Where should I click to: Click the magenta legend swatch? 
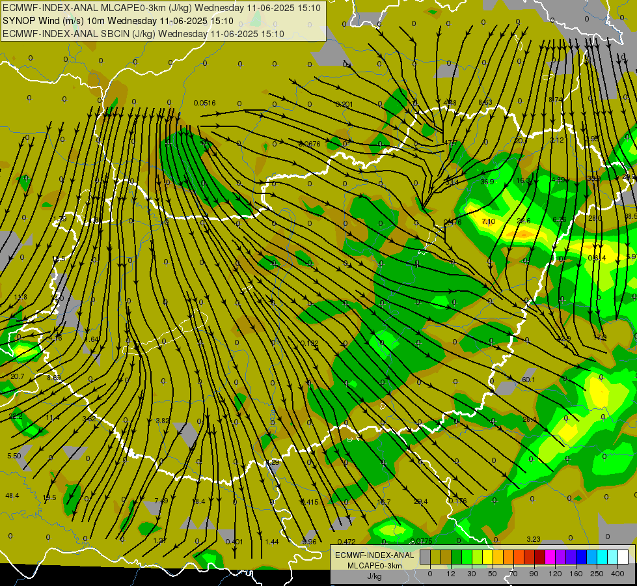[x=550, y=557]
